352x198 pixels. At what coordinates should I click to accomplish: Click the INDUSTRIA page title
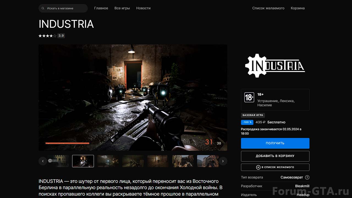click(x=66, y=24)
